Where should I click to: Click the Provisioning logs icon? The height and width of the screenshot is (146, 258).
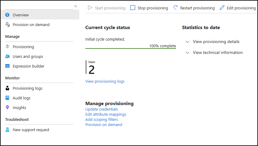8,88
